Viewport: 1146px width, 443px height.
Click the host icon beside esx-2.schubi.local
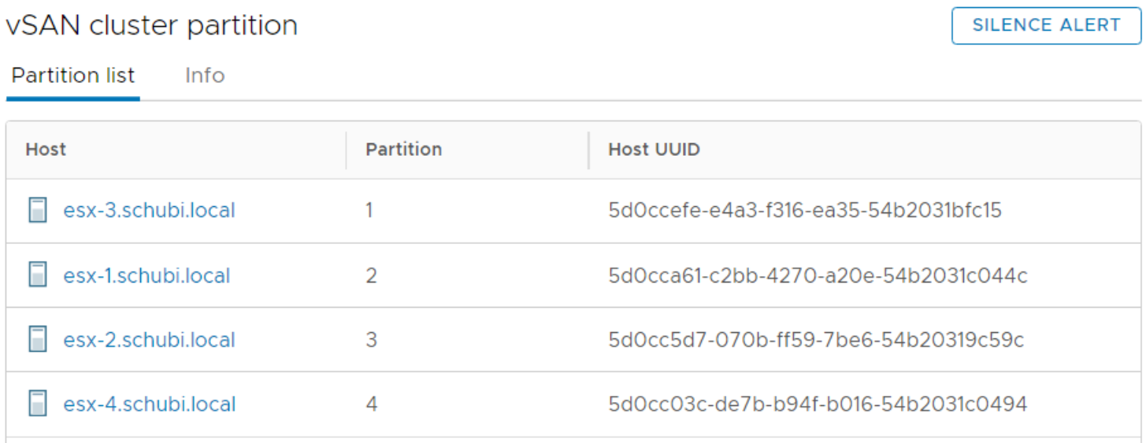click(x=37, y=340)
